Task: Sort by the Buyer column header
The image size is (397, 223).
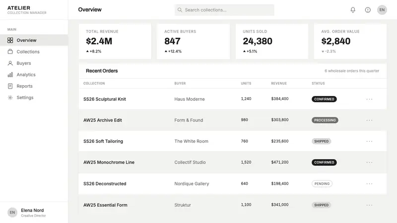Action: coord(180,83)
